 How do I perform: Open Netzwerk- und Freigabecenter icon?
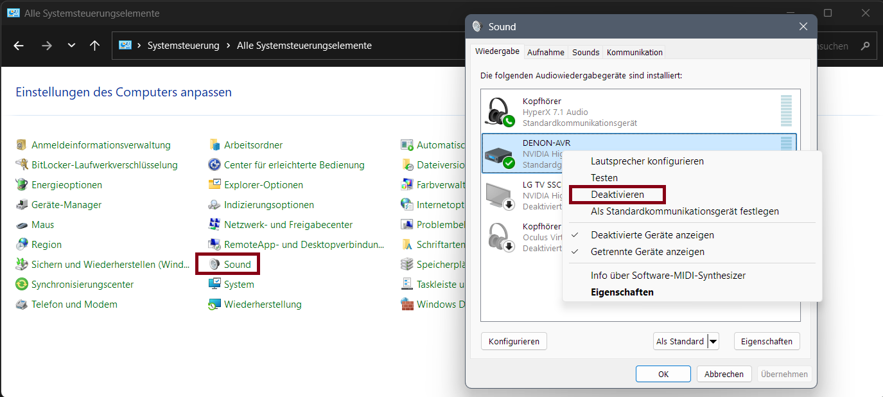214,225
